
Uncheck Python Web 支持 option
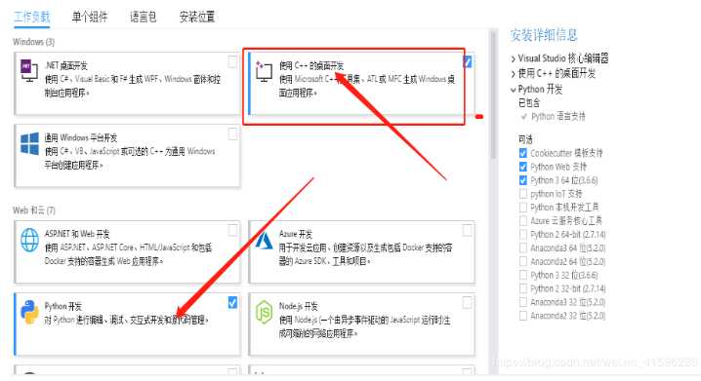pyautogui.click(x=523, y=167)
